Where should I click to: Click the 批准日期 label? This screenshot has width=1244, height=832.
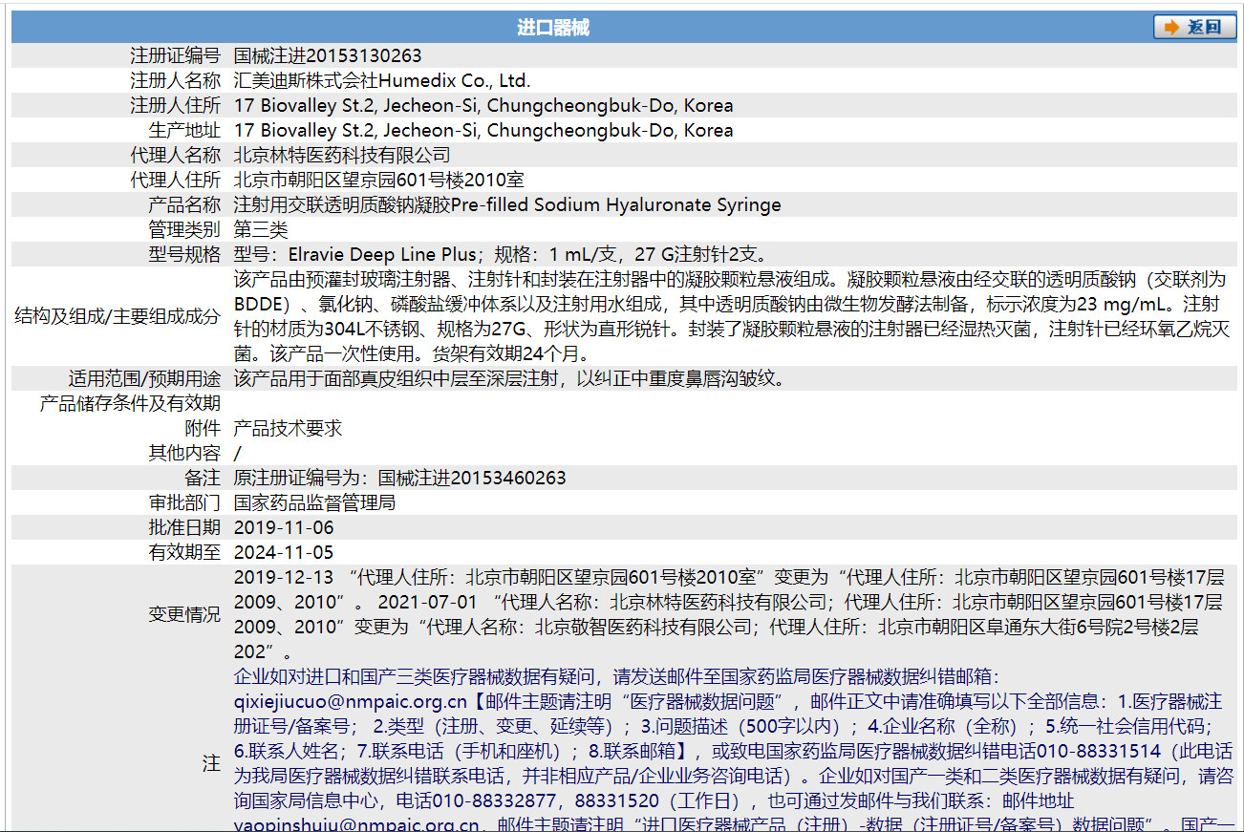184,527
